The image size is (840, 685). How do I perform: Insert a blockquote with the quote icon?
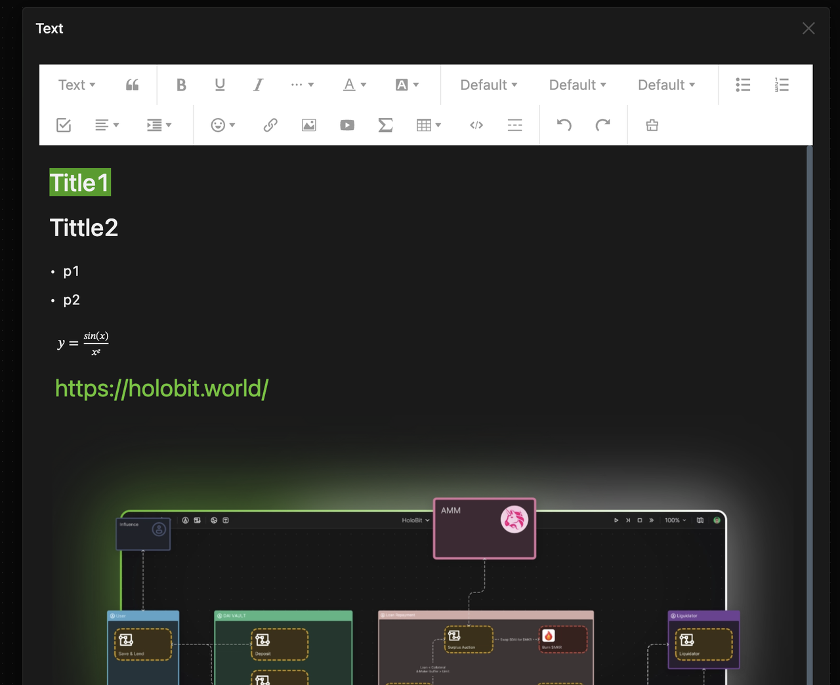(132, 85)
